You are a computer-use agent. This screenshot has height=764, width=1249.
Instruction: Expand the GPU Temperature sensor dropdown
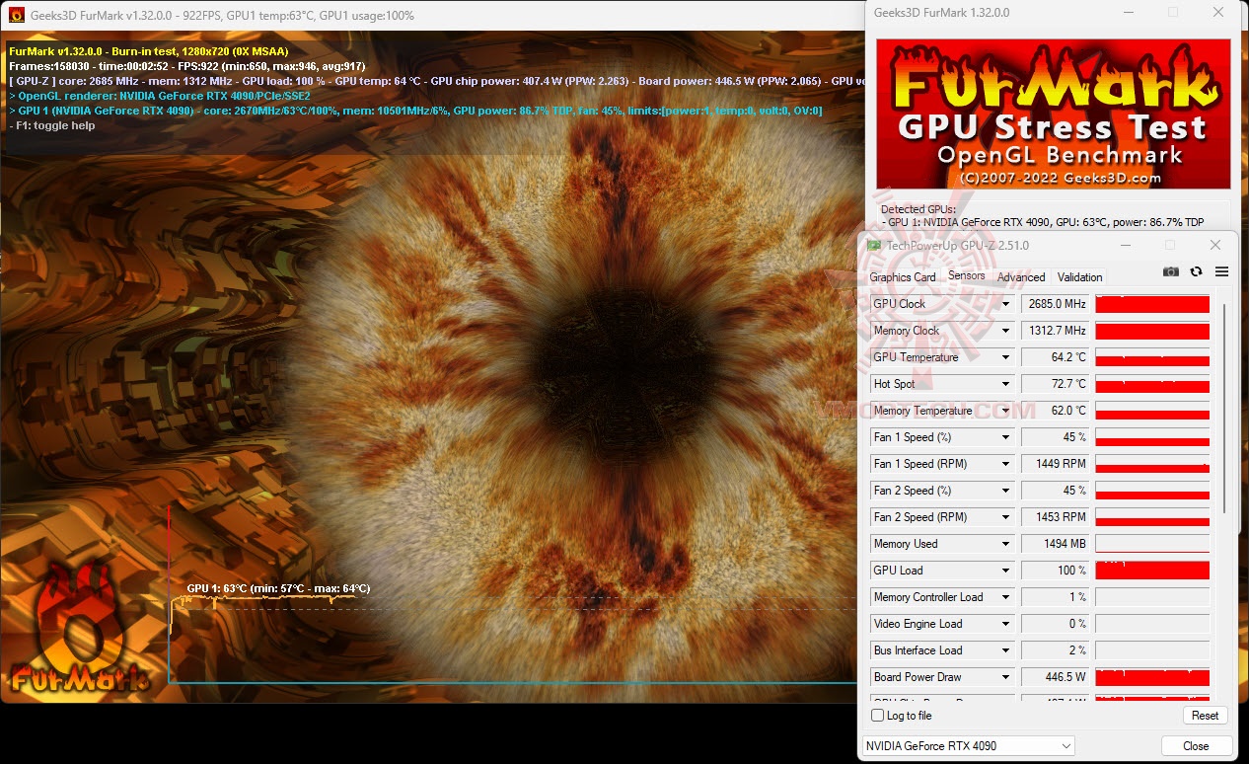[x=1006, y=357]
